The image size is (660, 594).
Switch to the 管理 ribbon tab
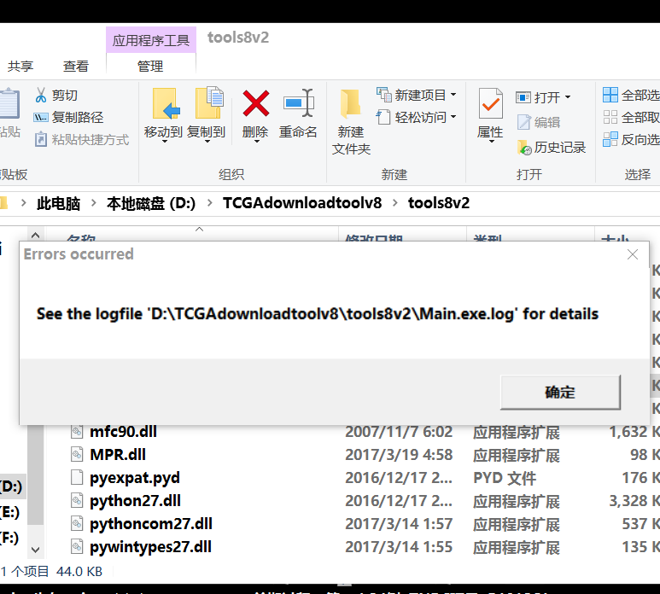[x=149, y=66]
